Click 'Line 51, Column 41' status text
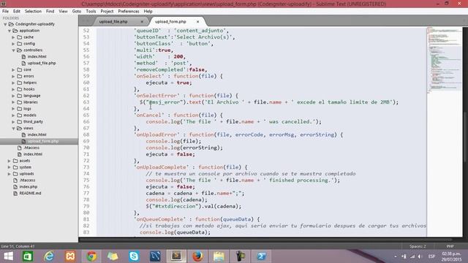 pyautogui.click(x=18, y=246)
